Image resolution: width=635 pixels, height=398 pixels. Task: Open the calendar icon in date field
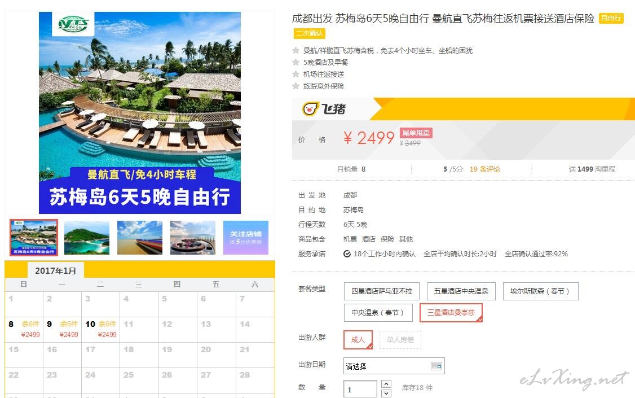tap(436, 366)
